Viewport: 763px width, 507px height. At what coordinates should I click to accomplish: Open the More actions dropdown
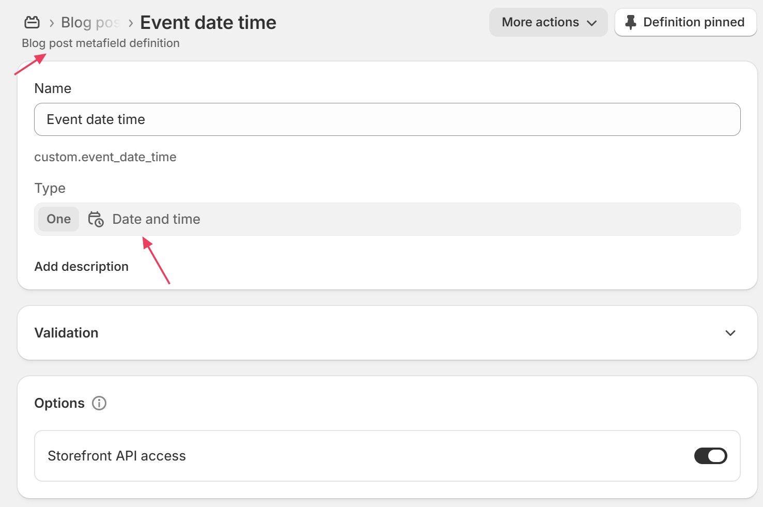pos(548,22)
